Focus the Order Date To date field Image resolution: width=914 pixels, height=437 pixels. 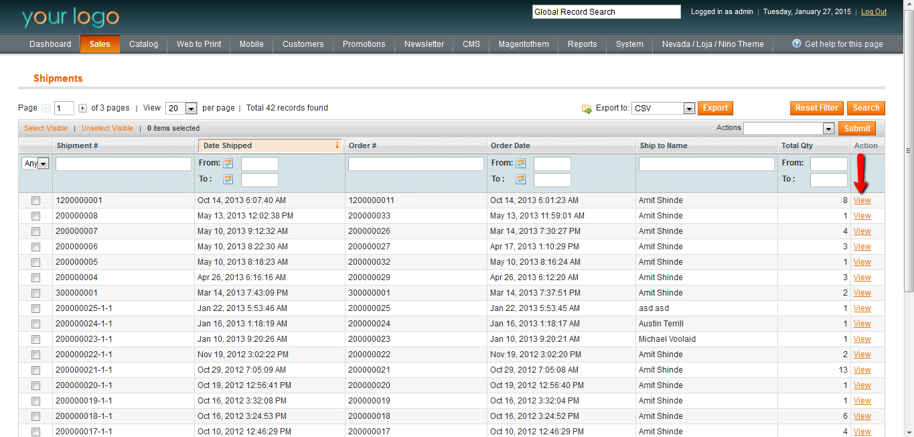(552, 180)
